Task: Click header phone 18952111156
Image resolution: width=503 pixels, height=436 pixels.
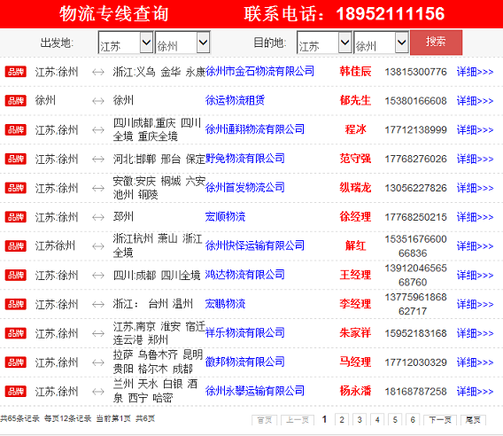Action: click(x=391, y=14)
